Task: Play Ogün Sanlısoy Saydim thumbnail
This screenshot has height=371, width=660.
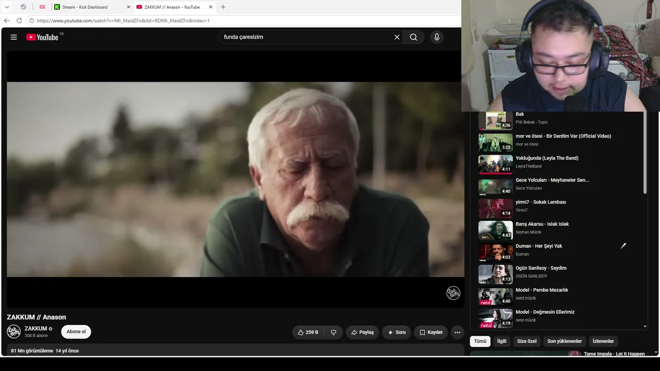Action: (x=496, y=275)
